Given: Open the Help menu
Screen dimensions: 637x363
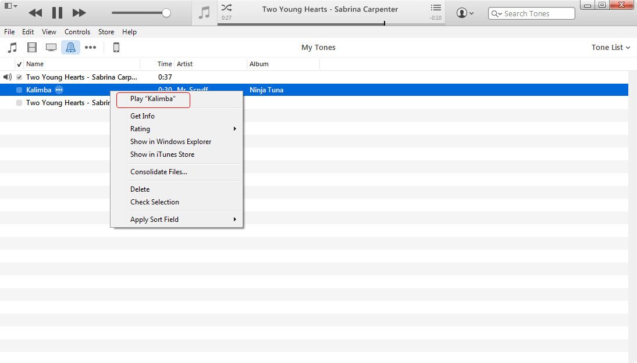Looking at the screenshot, I should [130, 31].
